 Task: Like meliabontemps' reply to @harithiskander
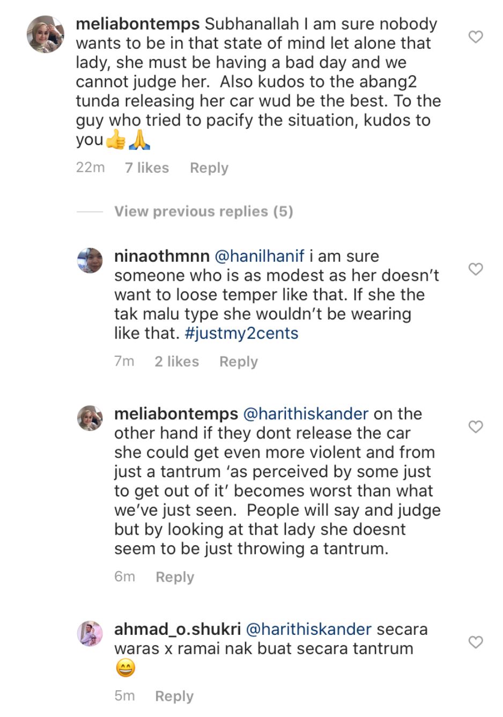point(476,427)
